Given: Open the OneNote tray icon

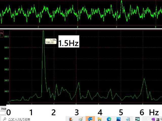Looking at the screenshot, I should [153, 119].
